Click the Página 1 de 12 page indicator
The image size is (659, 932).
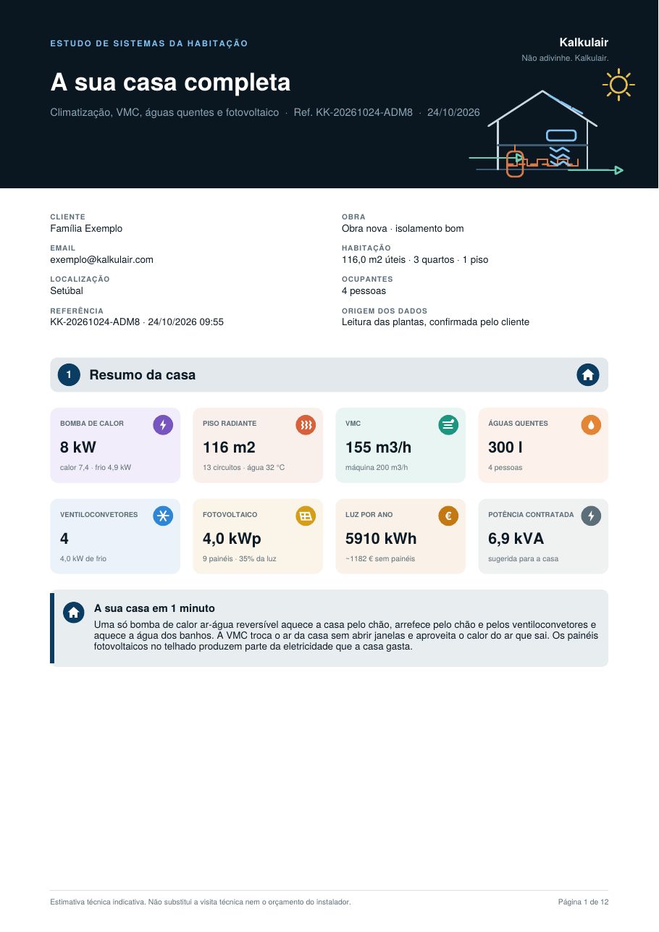583,902
